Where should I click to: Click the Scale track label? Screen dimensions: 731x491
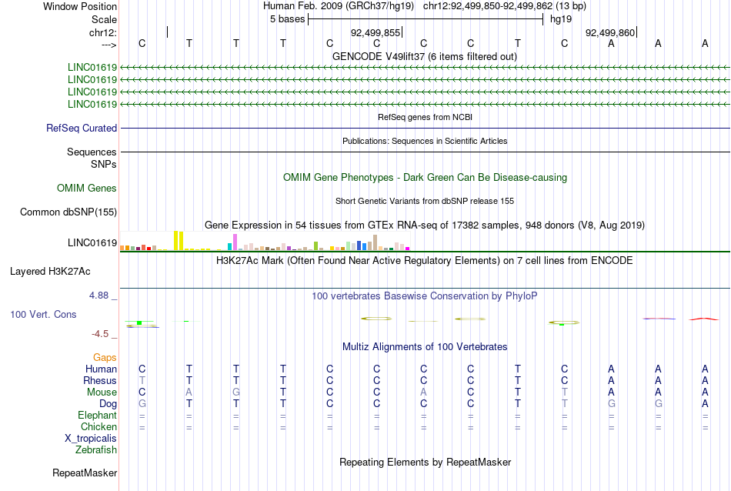click(x=104, y=19)
